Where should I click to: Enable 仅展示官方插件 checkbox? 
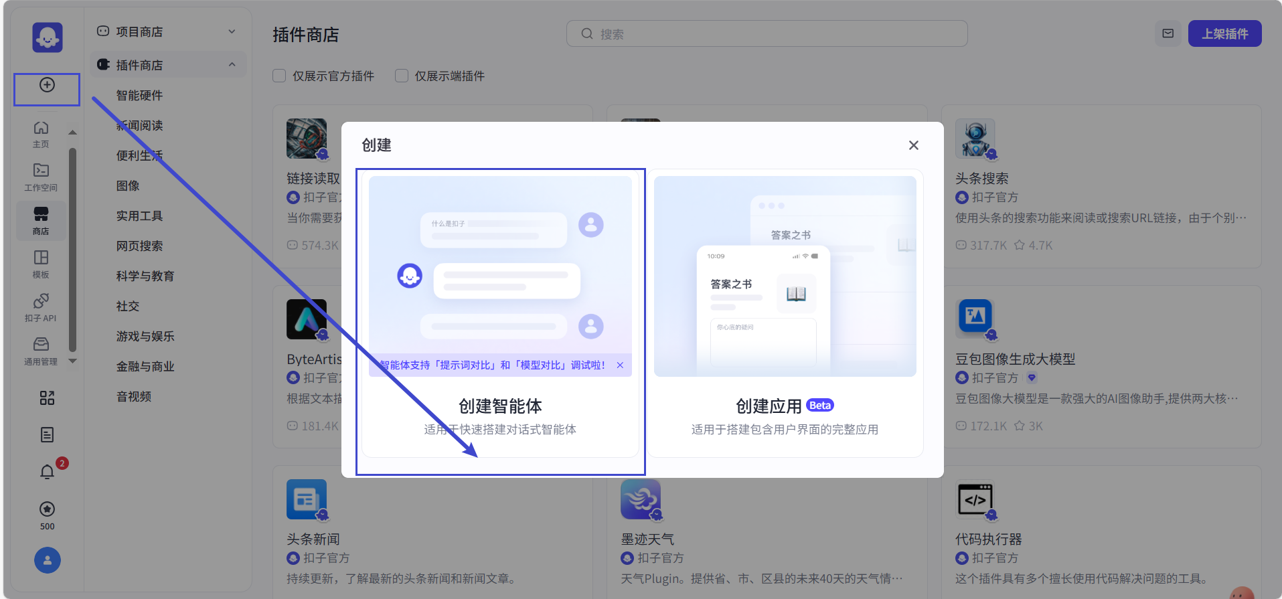coord(279,76)
